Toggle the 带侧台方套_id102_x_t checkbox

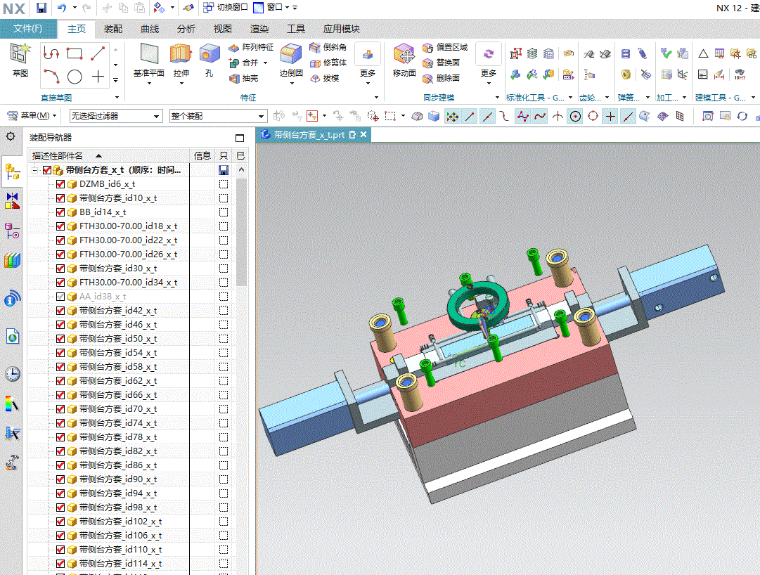point(60,522)
